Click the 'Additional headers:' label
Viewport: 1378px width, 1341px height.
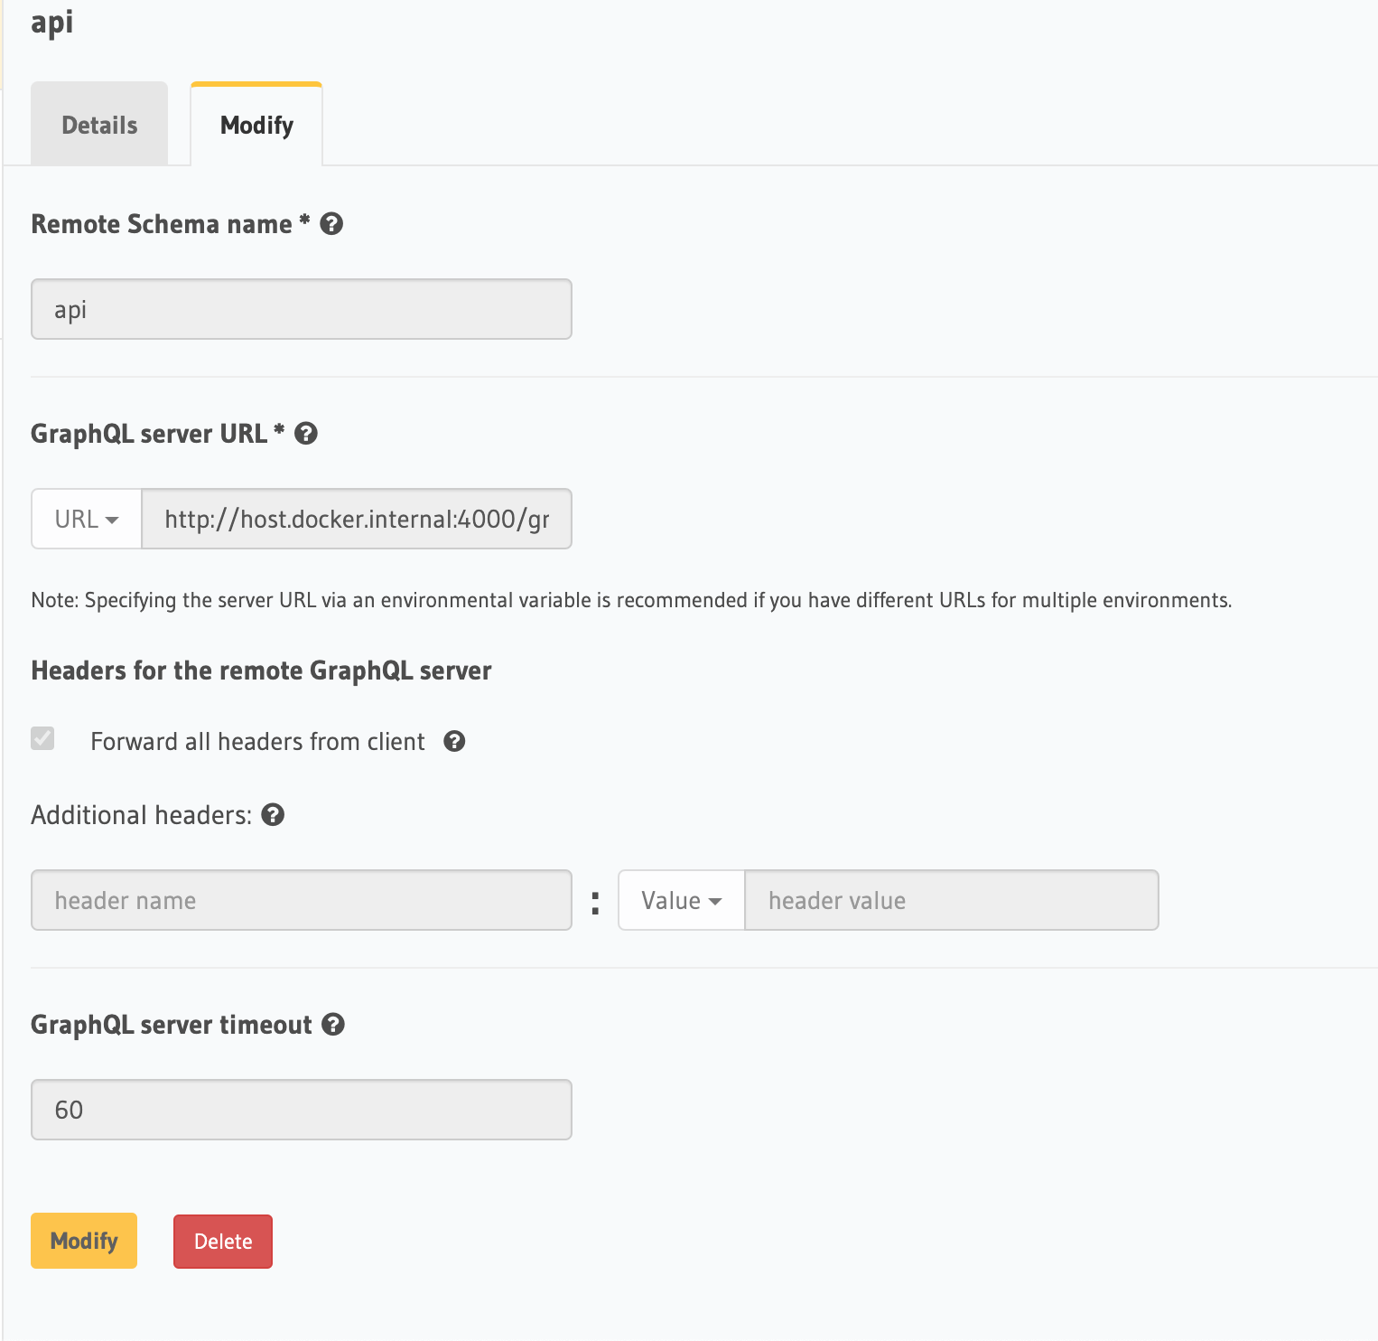coord(142,815)
